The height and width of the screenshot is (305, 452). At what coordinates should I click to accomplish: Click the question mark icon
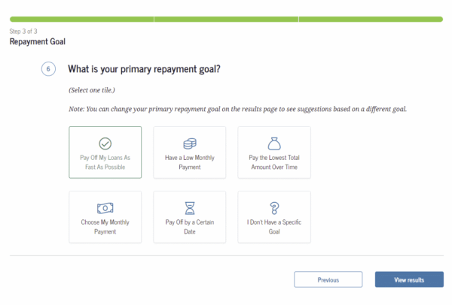(x=274, y=208)
